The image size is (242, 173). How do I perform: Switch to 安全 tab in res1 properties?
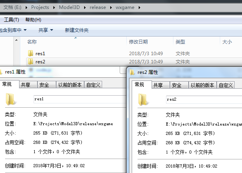[44, 85]
